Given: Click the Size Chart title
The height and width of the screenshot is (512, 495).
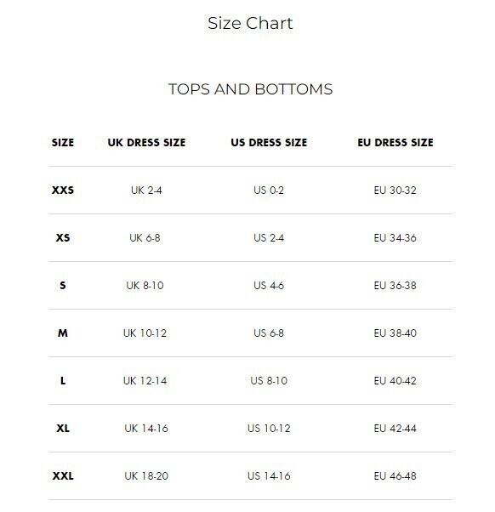Looking at the screenshot, I should [x=250, y=24].
